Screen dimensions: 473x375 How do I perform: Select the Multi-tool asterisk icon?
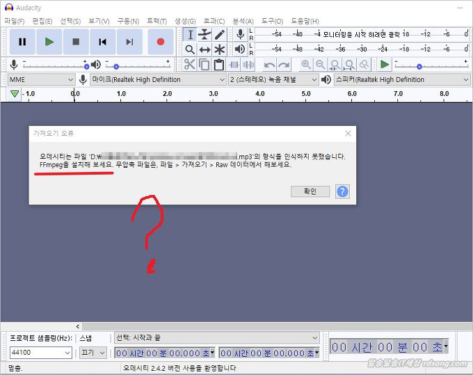pyautogui.click(x=220, y=49)
